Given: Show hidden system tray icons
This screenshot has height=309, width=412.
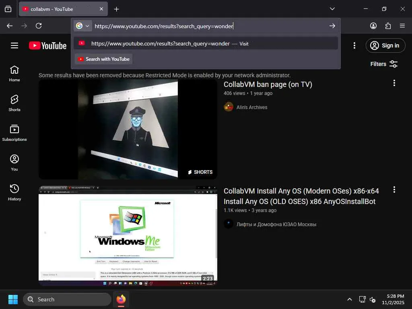Looking at the screenshot, I should [350, 299].
